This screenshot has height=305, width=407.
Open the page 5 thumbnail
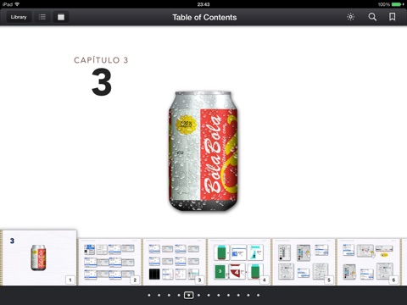304,262
